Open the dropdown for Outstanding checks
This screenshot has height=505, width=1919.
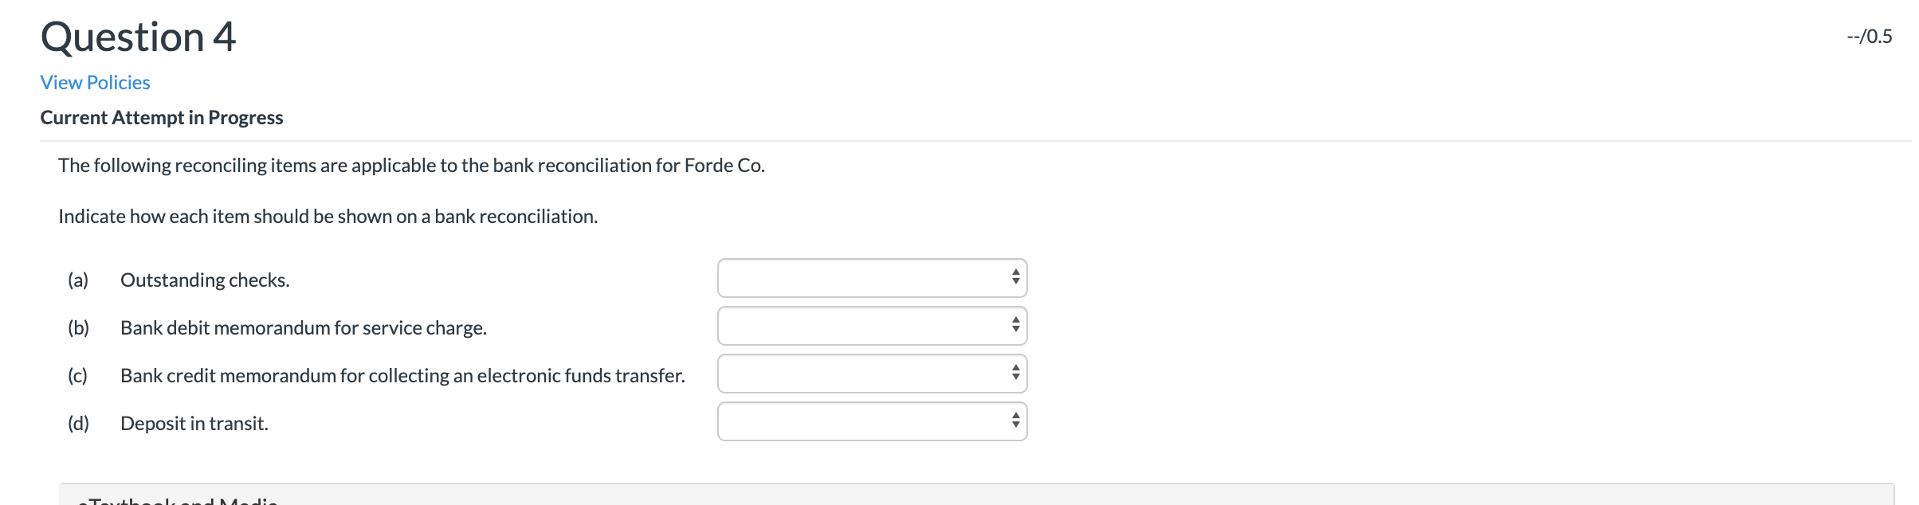click(x=872, y=278)
